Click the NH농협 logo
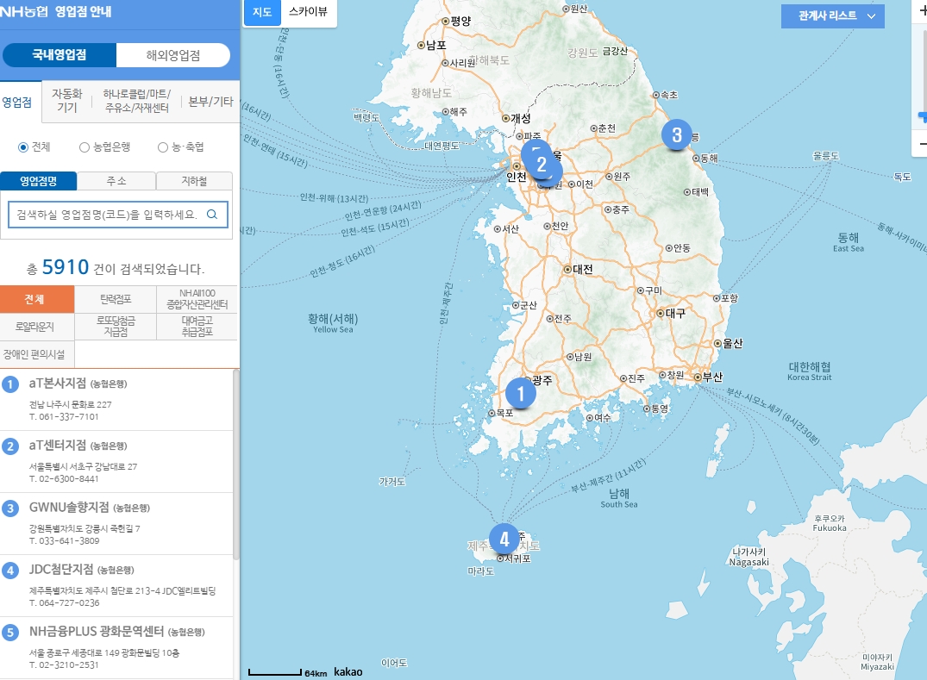This screenshot has width=927, height=680. 23,11
